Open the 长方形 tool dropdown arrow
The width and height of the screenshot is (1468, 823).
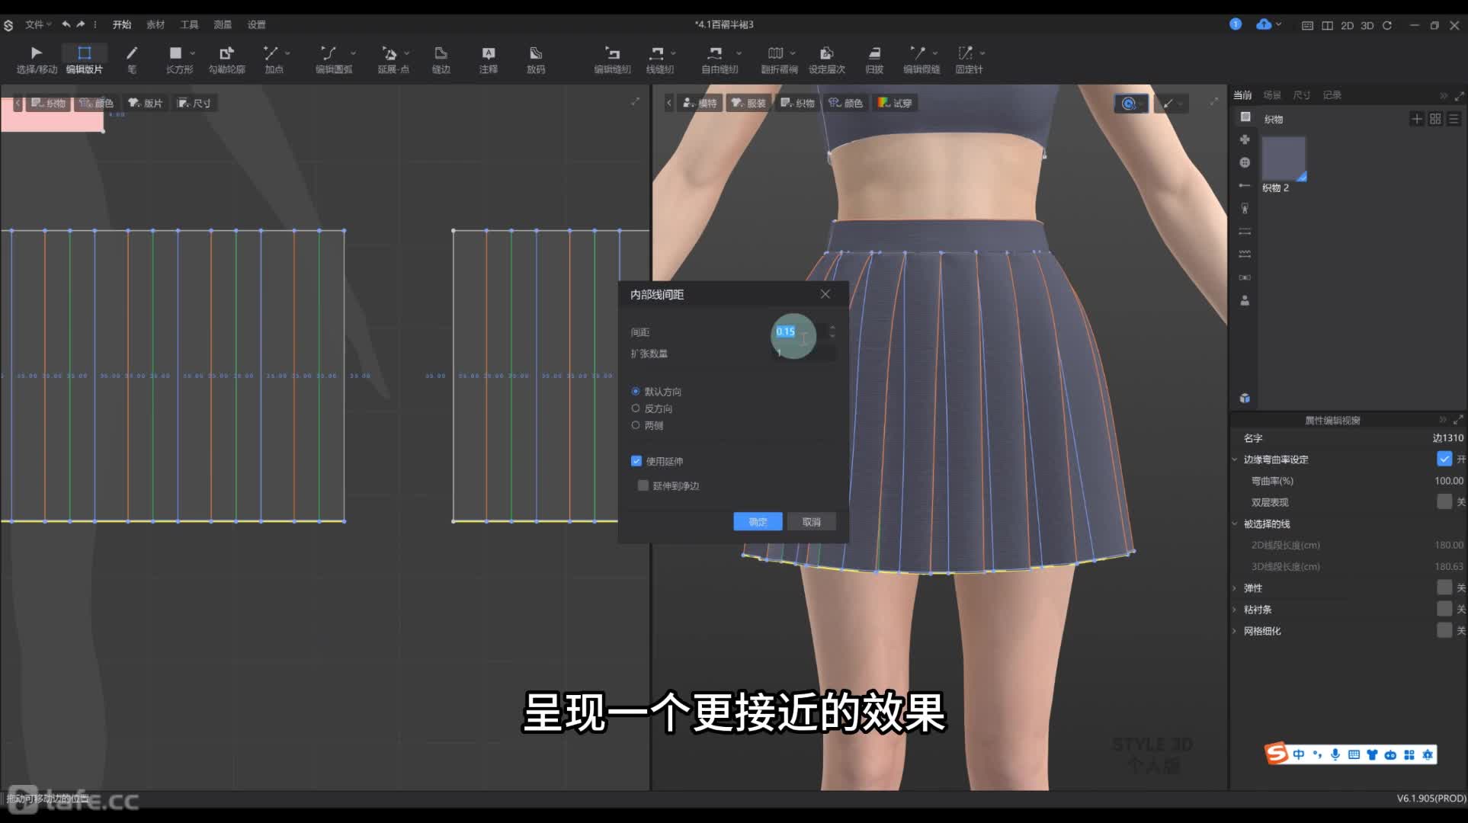click(192, 53)
